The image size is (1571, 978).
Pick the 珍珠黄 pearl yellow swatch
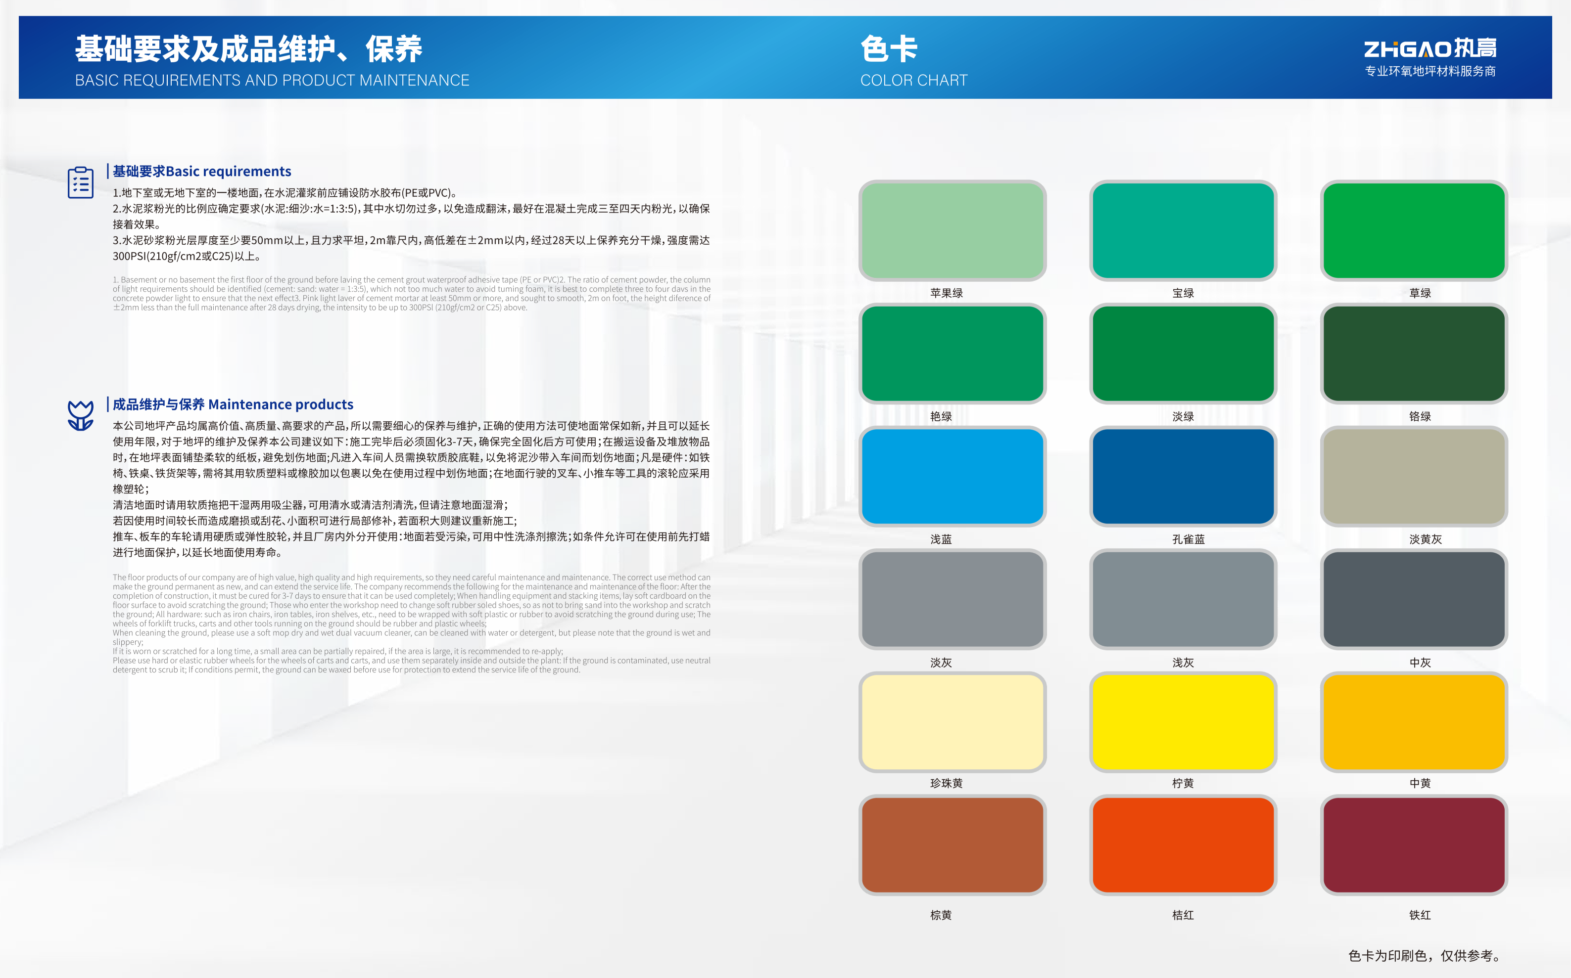tap(952, 722)
